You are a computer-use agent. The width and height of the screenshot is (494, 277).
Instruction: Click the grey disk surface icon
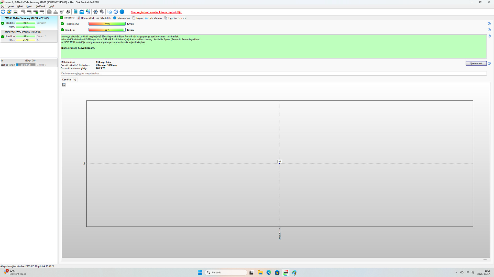click(x=49, y=12)
